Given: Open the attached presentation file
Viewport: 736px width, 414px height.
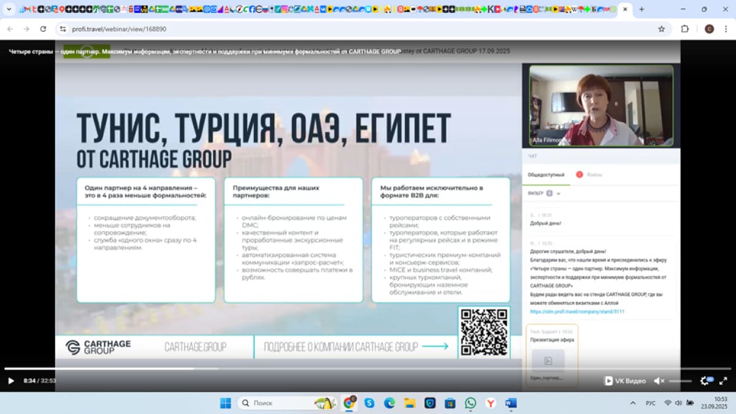Looking at the screenshot, I should [x=548, y=362].
